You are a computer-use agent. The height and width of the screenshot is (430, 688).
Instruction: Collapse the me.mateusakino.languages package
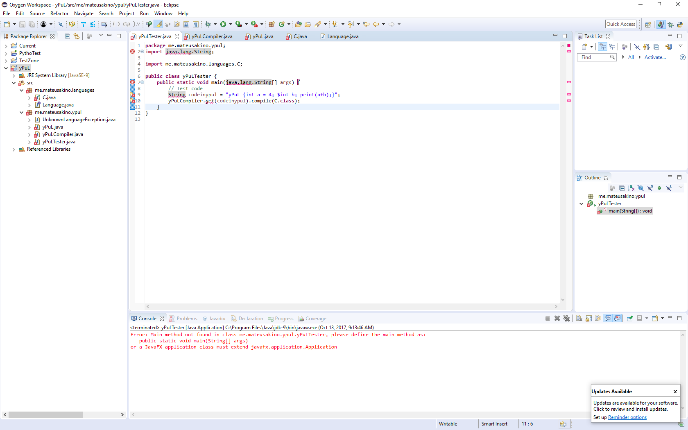(x=21, y=90)
